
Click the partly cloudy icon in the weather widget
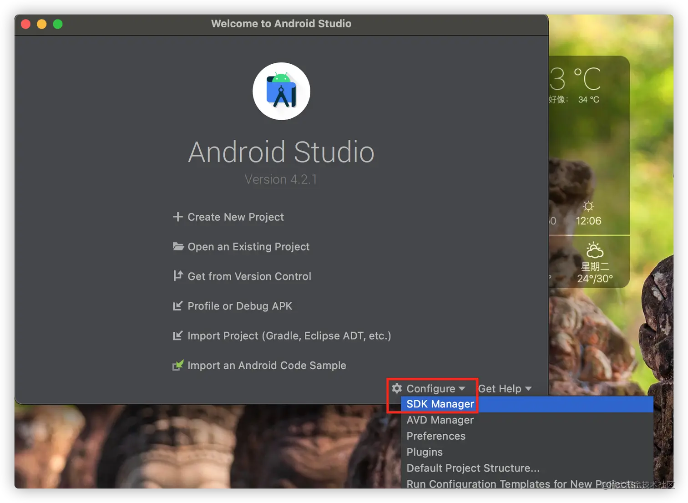click(595, 250)
